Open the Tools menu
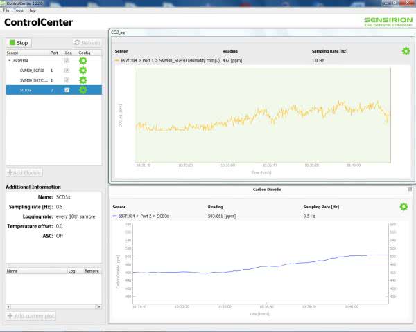The width and height of the screenshot is (416, 332). click(x=18, y=10)
